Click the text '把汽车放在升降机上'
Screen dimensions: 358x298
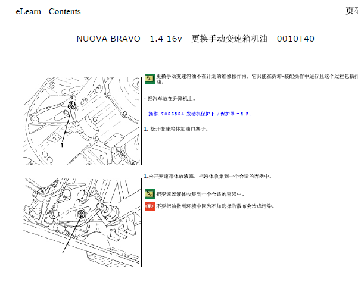click(x=171, y=99)
